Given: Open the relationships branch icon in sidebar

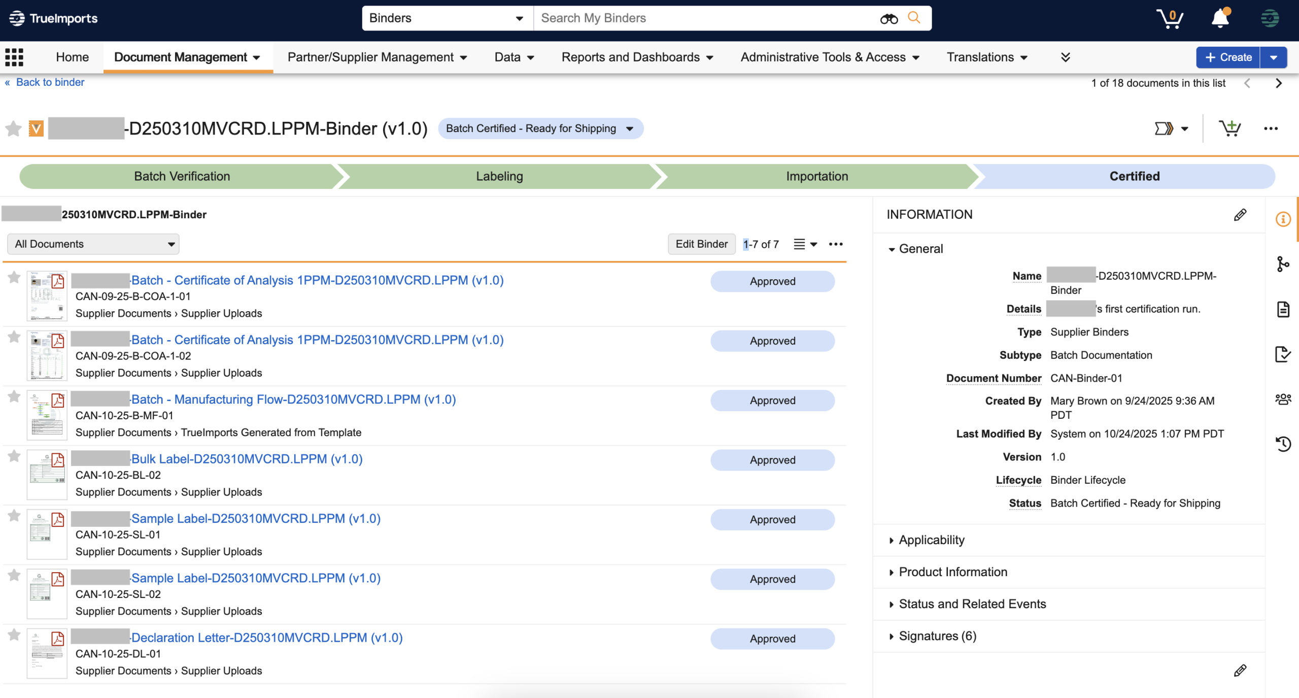Looking at the screenshot, I should [1283, 264].
